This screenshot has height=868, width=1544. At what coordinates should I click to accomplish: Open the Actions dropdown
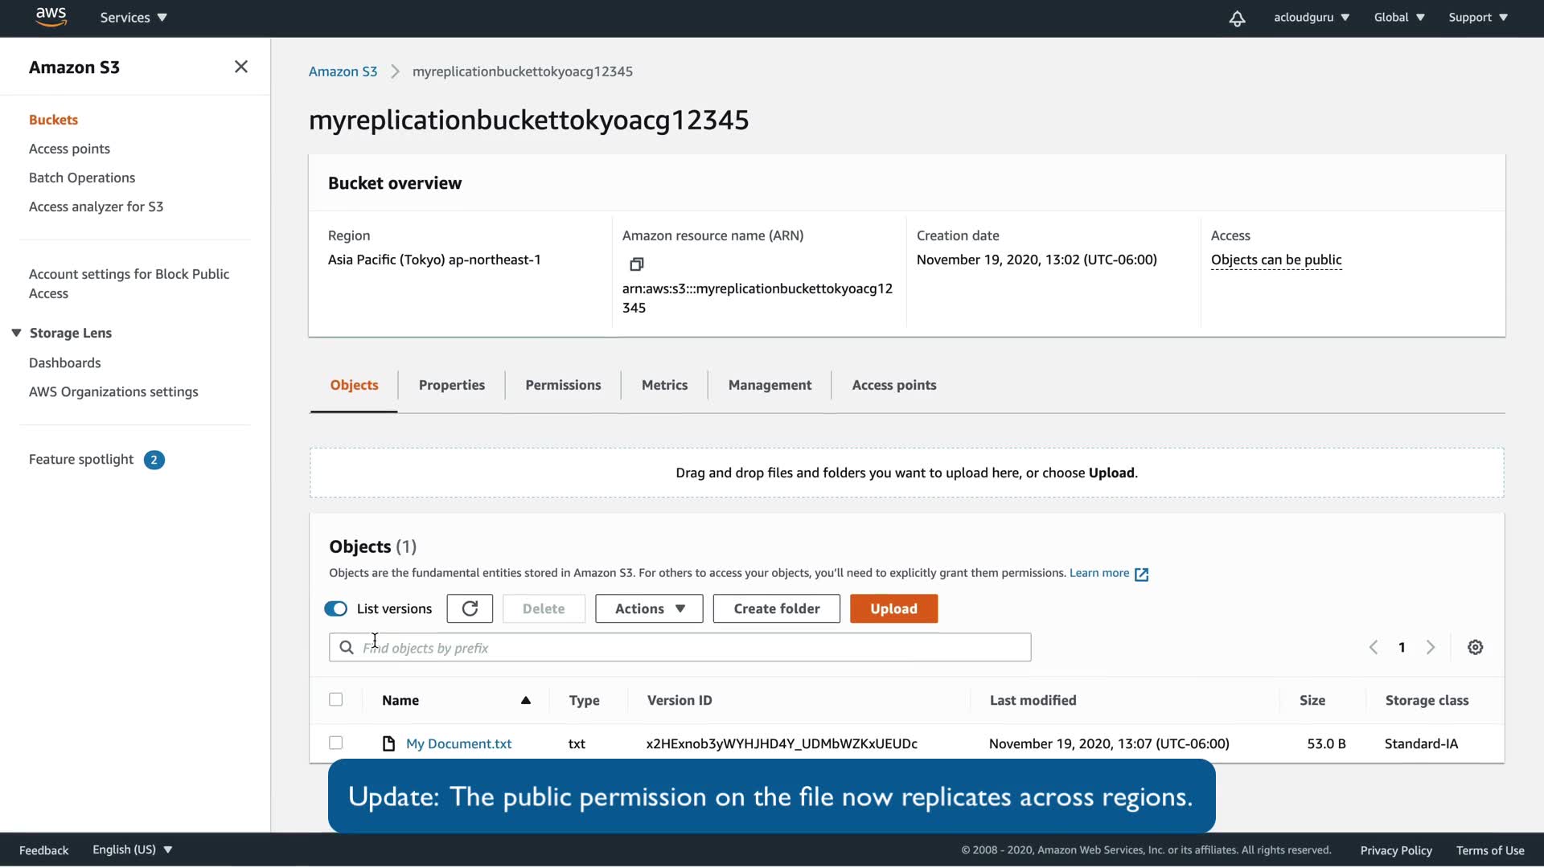(x=649, y=608)
